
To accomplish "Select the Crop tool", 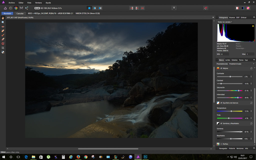I will (3, 48).
